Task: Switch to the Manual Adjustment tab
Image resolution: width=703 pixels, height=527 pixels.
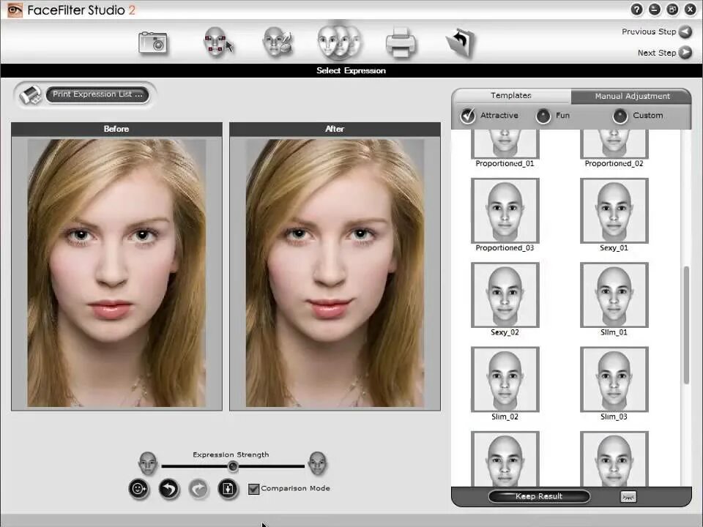Action: (x=632, y=97)
